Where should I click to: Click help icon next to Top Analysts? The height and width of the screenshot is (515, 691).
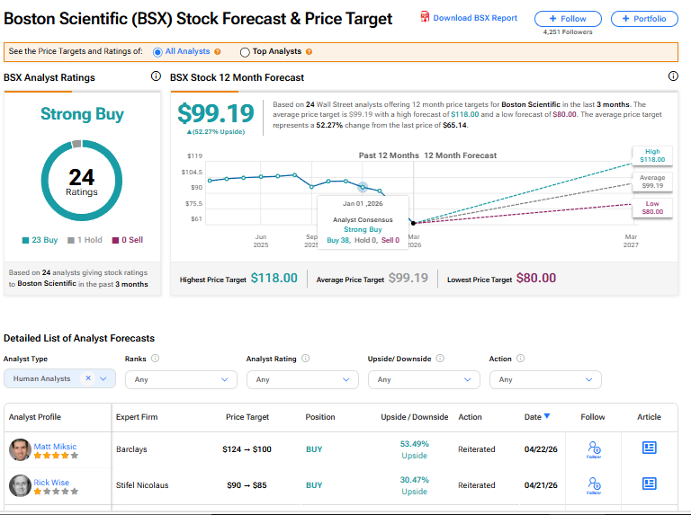pos(309,51)
